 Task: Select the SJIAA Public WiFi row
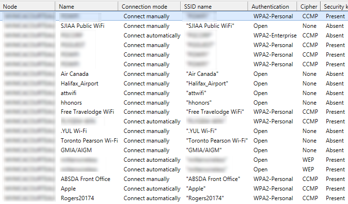174,26
